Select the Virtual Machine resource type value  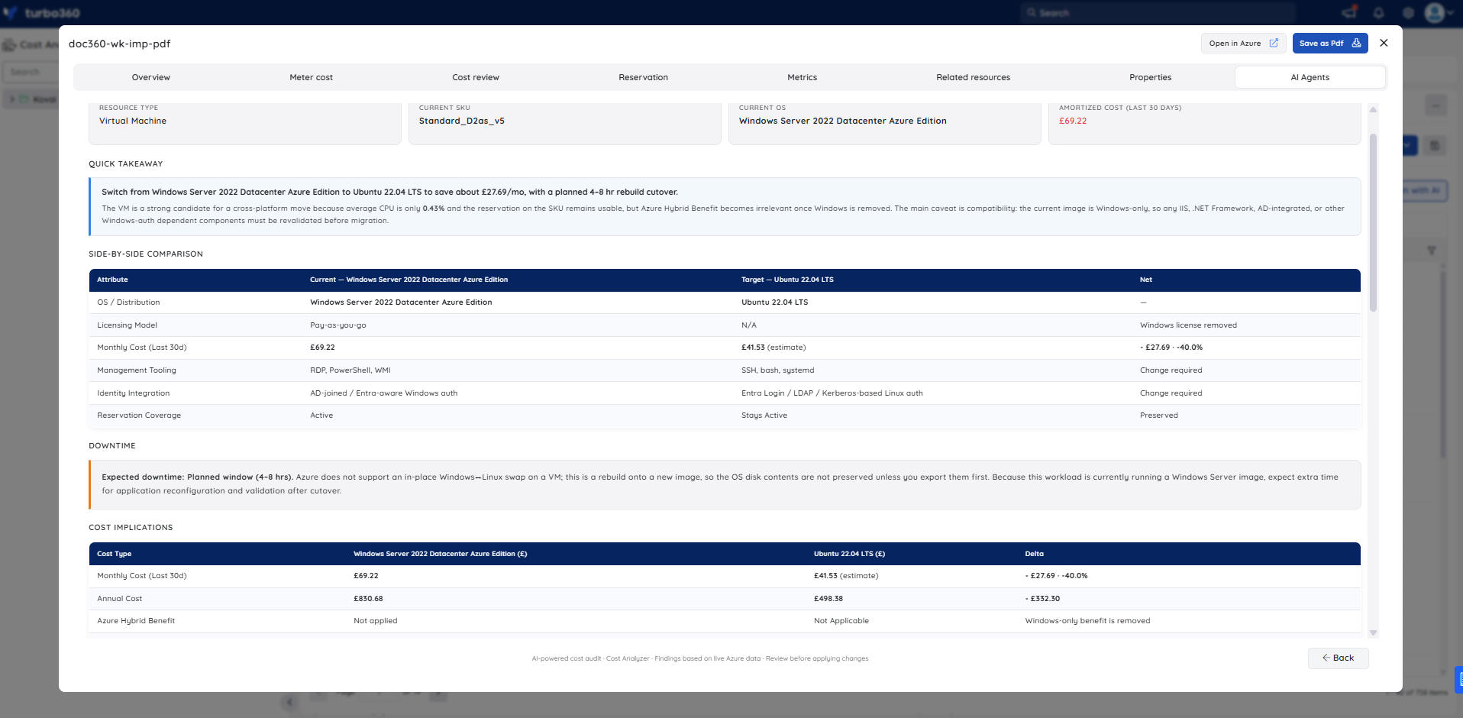click(x=133, y=121)
